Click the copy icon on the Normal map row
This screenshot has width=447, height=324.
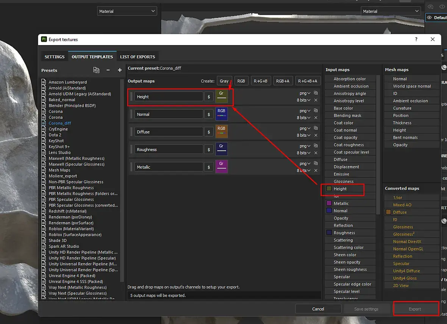coord(316,111)
